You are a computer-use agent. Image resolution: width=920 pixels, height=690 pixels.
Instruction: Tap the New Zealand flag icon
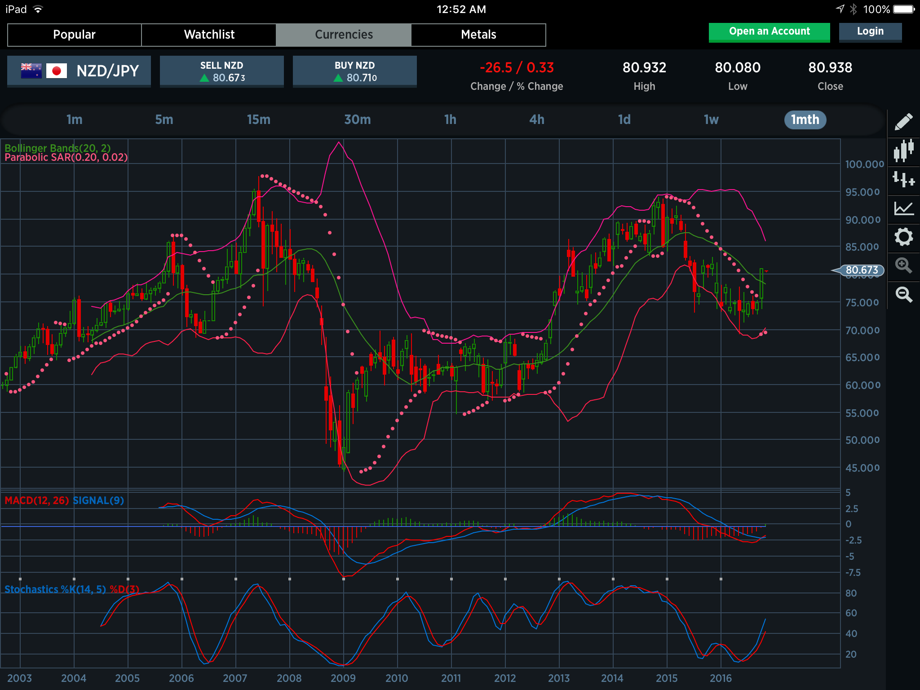pyautogui.click(x=31, y=71)
